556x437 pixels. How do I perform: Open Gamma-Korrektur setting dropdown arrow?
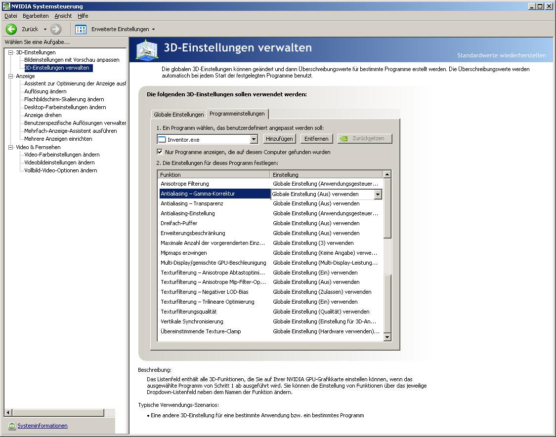coord(378,194)
